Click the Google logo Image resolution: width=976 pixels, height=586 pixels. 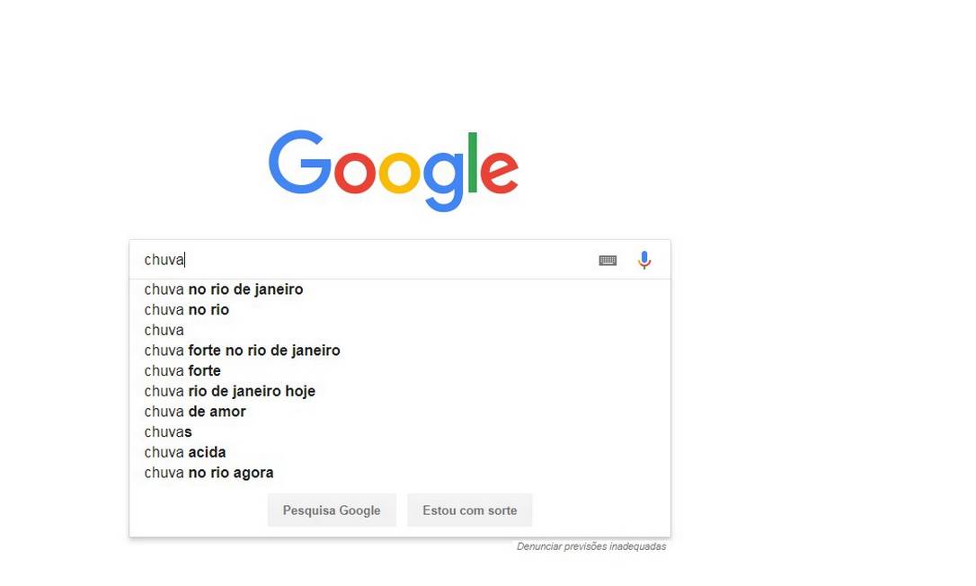point(394,171)
